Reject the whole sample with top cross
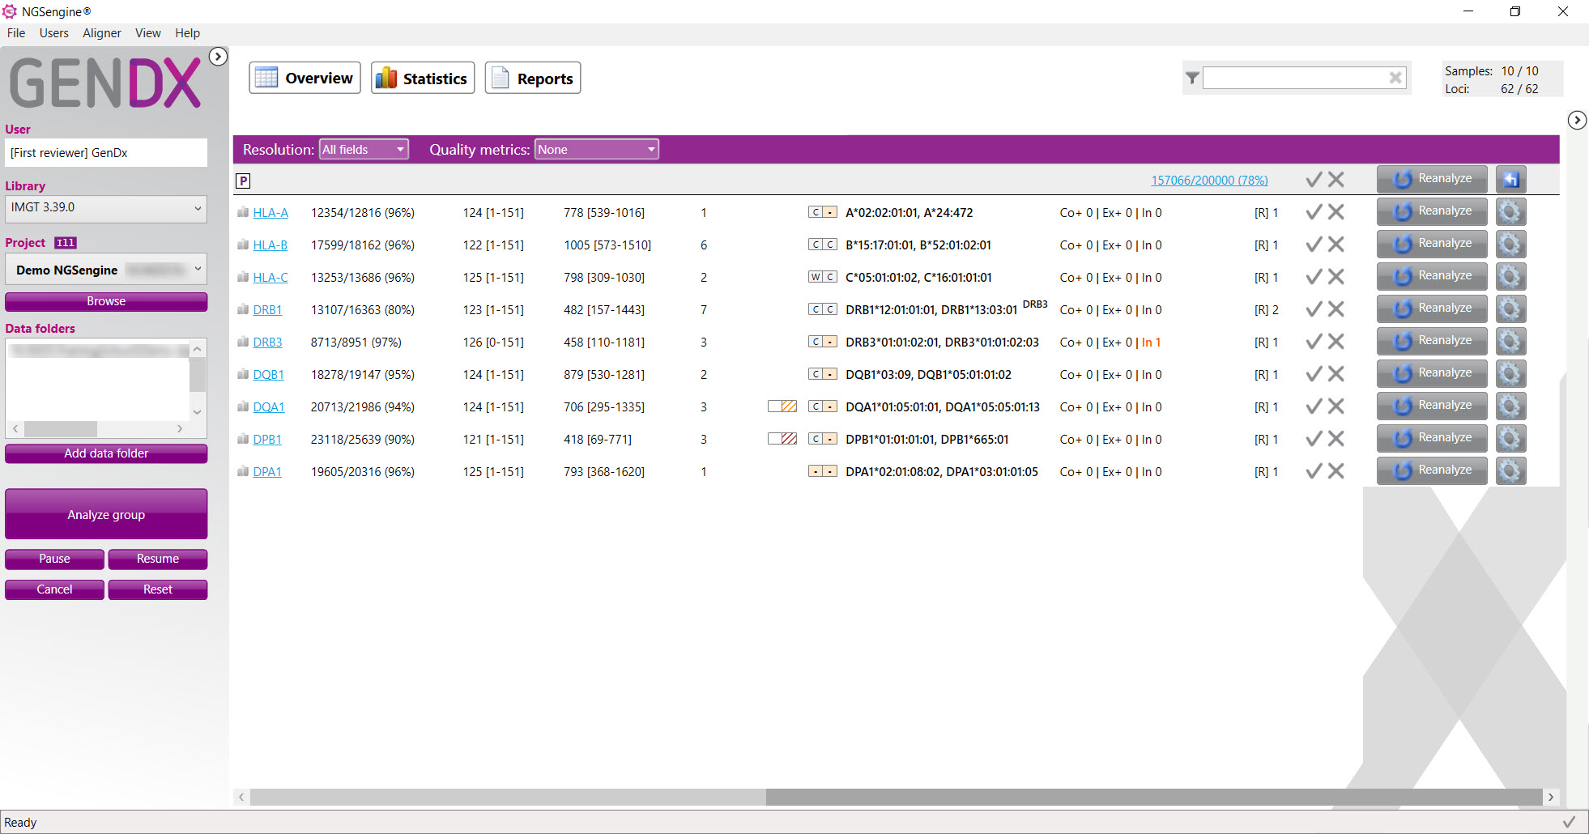The image size is (1589, 834). click(1336, 180)
